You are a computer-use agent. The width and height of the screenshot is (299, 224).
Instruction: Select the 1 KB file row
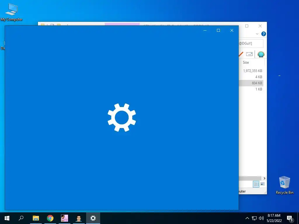[251, 89]
